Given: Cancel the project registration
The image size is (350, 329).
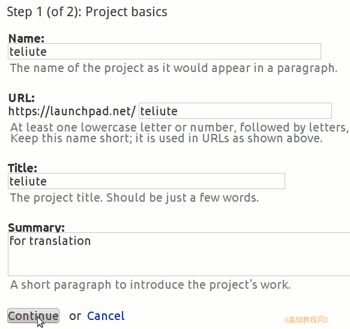Looking at the screenshot, I should (x=106, y=316).
